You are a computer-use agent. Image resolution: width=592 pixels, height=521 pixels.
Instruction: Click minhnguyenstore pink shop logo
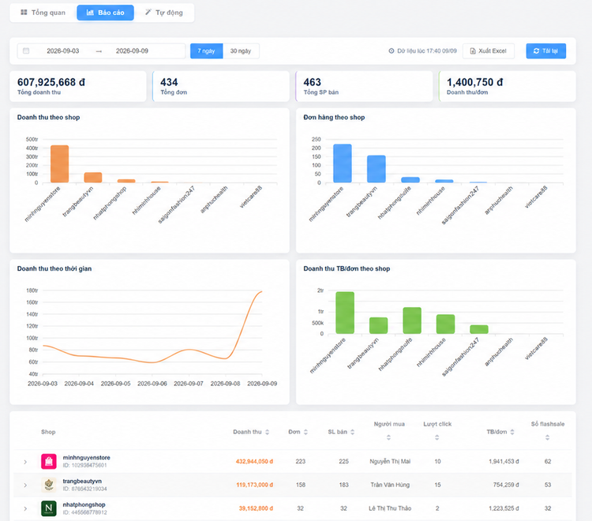(x=49, y=461)
